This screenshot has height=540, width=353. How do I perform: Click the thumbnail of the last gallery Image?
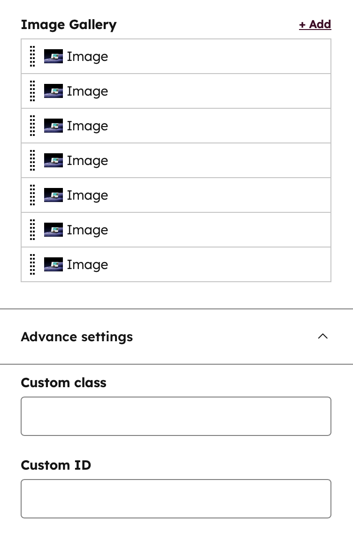(54, 264)
